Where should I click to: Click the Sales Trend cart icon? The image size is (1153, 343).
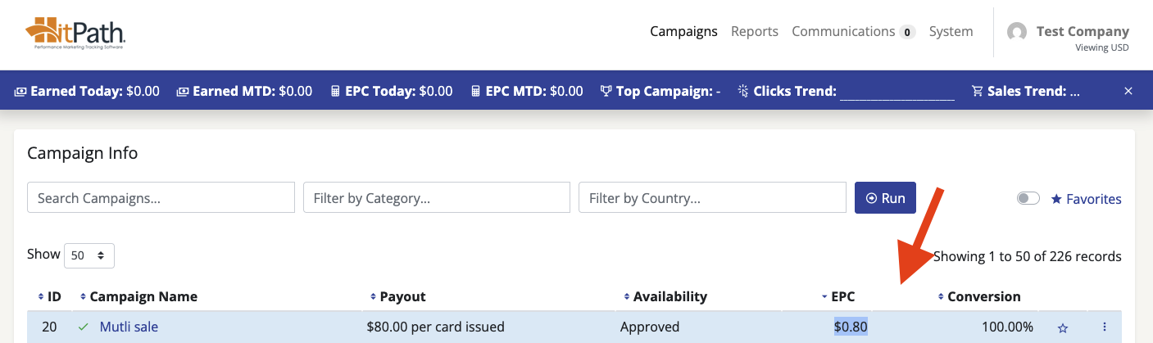[977, 91]
